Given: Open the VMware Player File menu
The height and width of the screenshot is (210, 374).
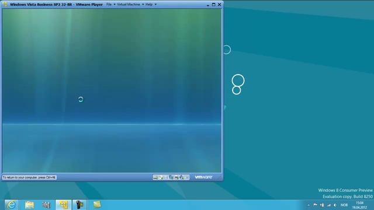Looking at the screenshot, I should tap(109, 4).
